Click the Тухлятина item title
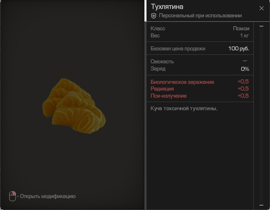 (x=167, y=7)
